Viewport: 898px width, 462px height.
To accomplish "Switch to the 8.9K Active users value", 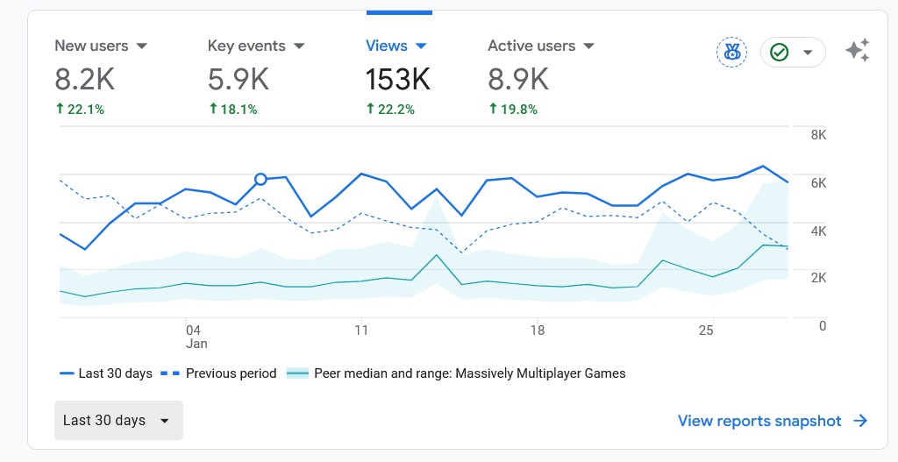I will (x=518, y=80).
